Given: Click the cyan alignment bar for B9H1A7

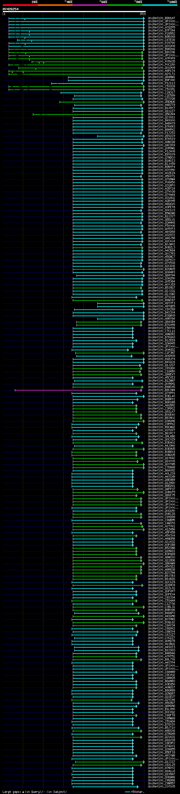Looking at the screenshot, I should 76,18.
